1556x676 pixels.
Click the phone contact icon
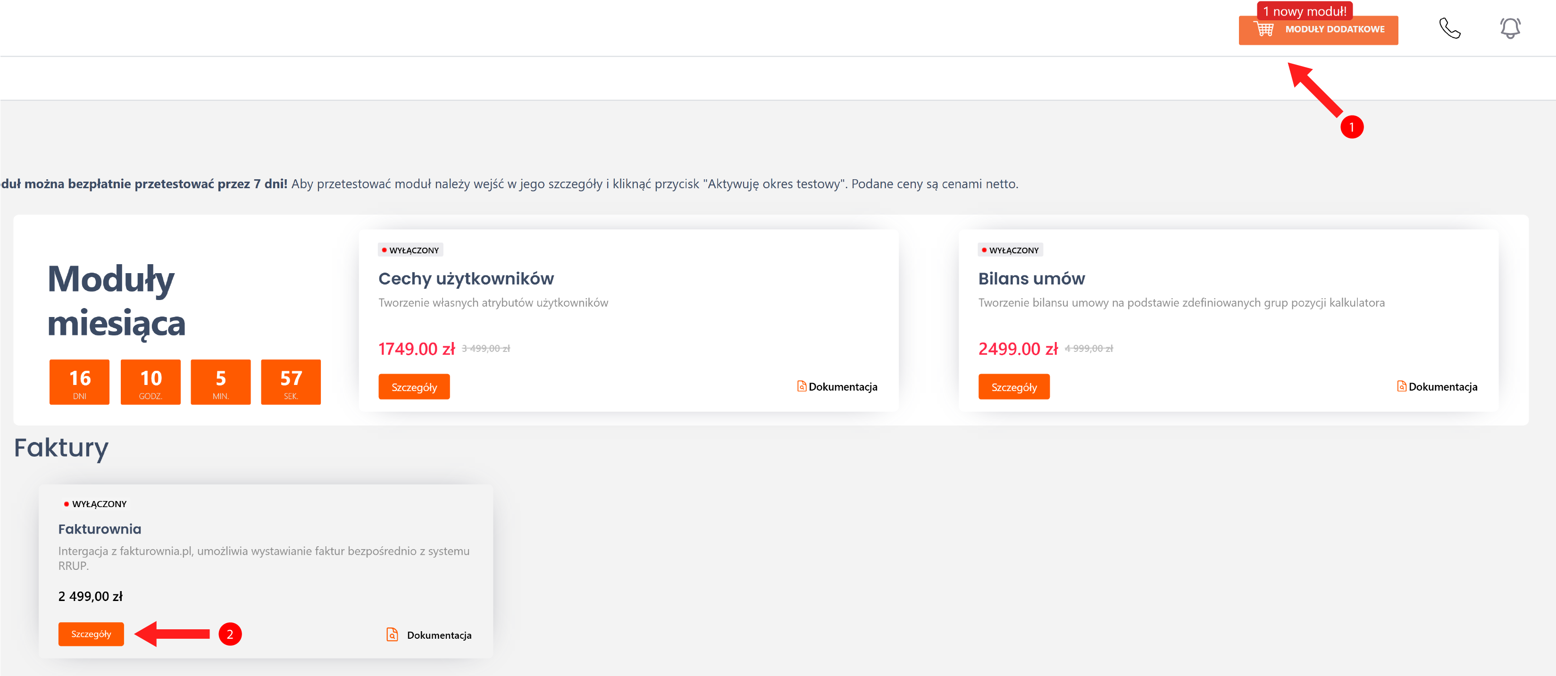pyautogui.click(x=1449, y=28)
